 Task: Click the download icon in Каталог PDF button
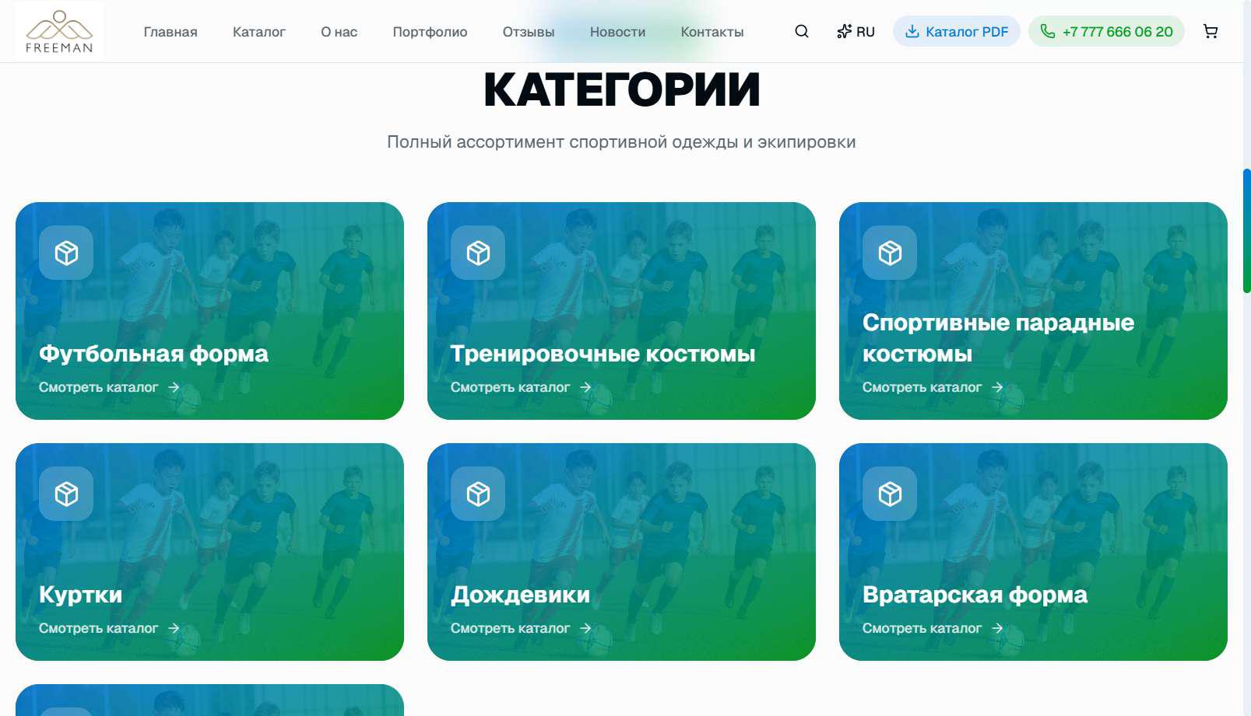(x=912, y=31)
